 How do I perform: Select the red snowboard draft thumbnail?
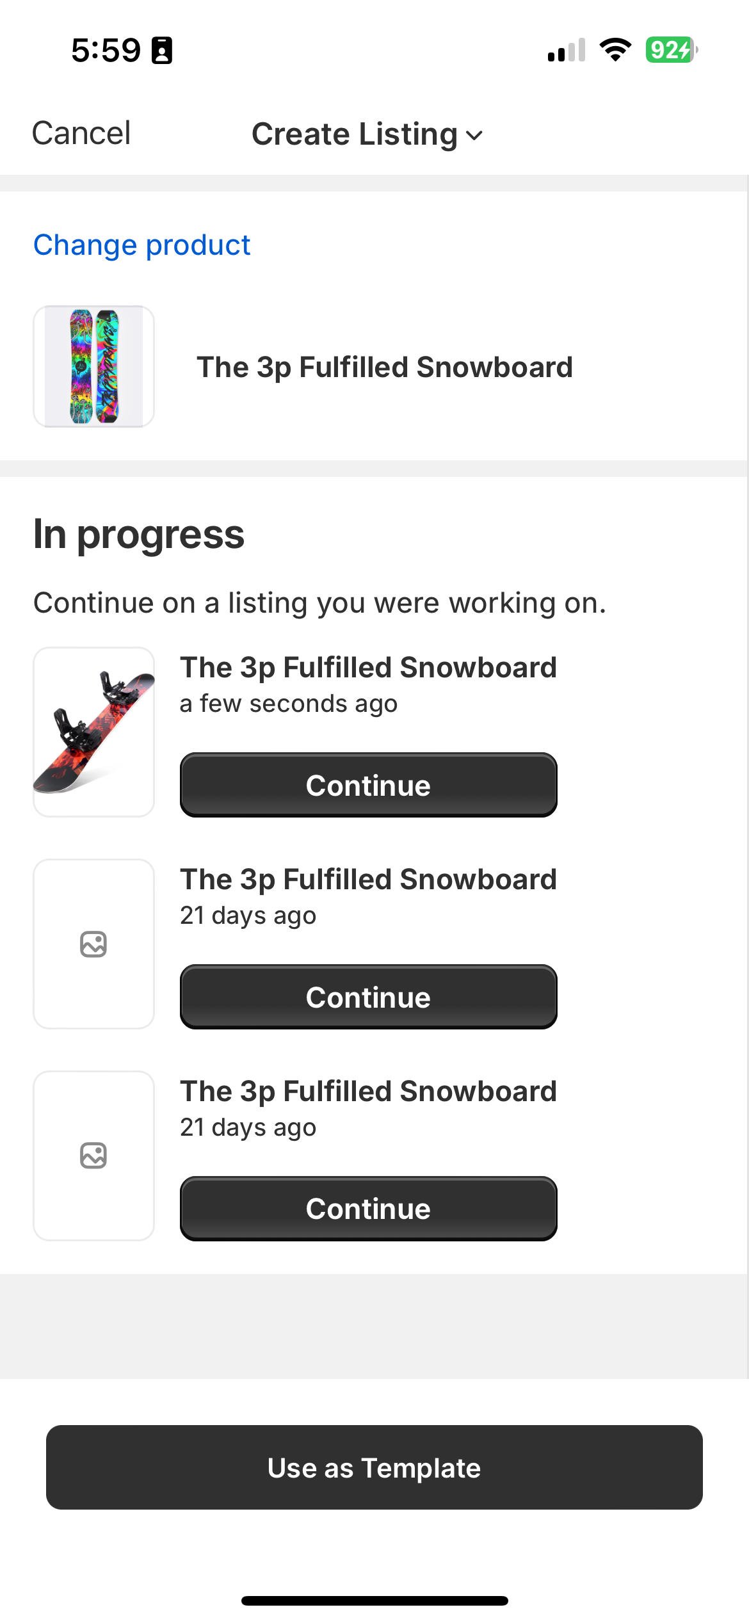94,732
